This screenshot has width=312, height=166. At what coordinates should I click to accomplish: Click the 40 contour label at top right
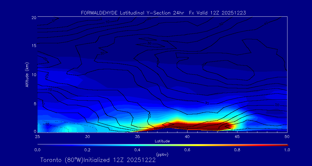pos(266,24)
